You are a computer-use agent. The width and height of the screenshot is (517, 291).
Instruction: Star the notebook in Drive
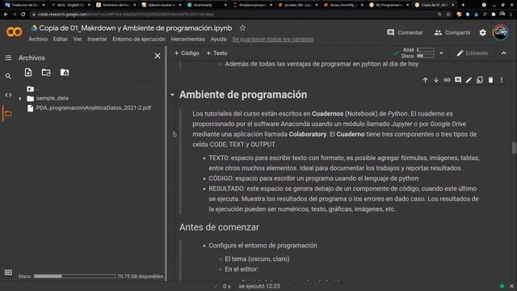coord(242,28)
